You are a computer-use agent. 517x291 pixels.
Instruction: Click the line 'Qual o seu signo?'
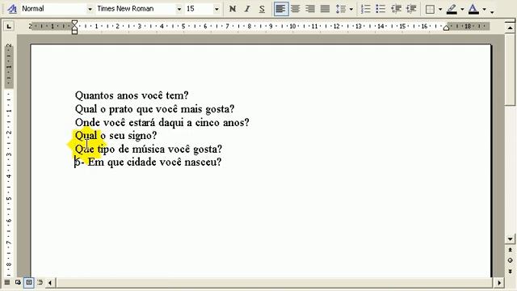pos(116,136)
